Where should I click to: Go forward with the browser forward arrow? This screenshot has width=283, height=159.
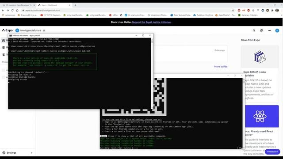(x=8, y=11)
